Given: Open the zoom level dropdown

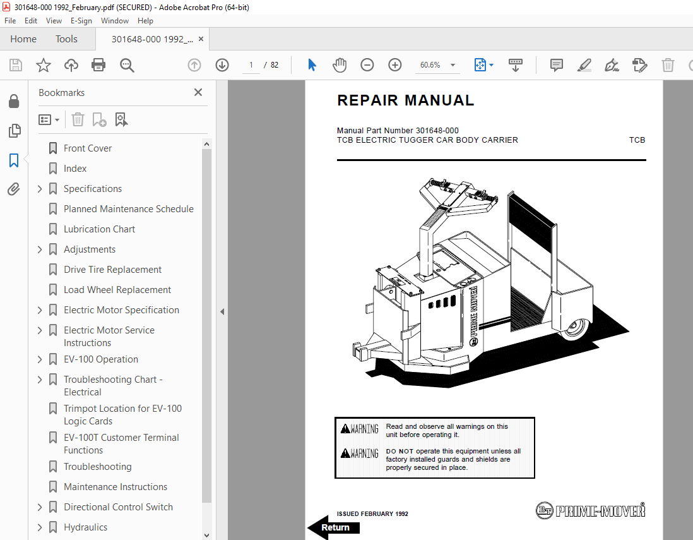Looking at the screenshot, I should point(453,65).
